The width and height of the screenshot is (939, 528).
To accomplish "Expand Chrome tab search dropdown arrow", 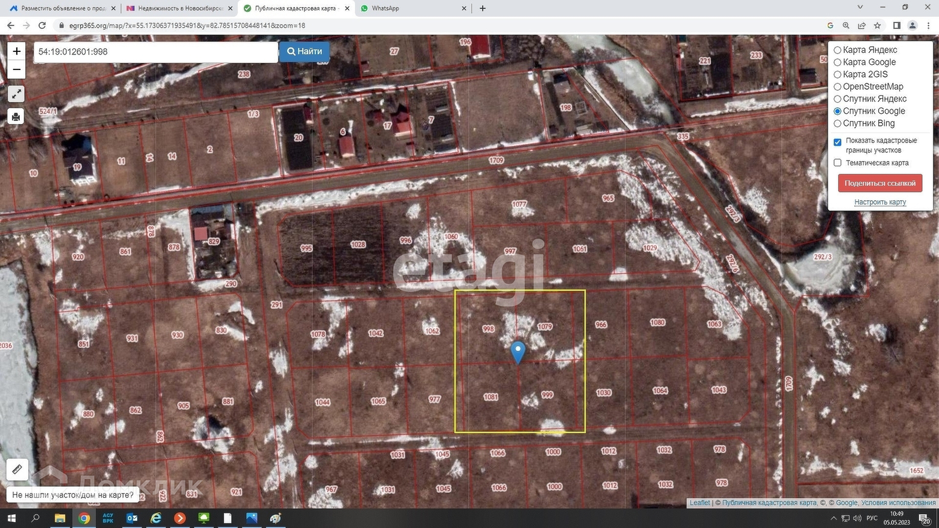I will click(x=860, y=7).
